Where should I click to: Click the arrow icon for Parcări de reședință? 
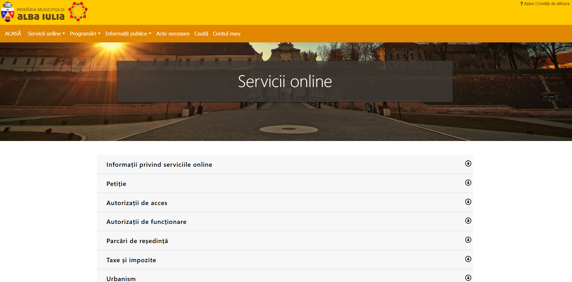point(468,240)
